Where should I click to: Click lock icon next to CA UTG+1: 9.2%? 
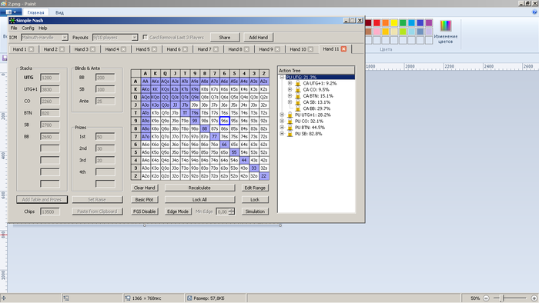click(x=298, y=83)
